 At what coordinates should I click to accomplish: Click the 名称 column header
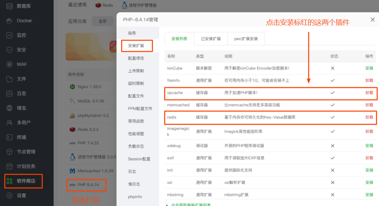(171, 56)
